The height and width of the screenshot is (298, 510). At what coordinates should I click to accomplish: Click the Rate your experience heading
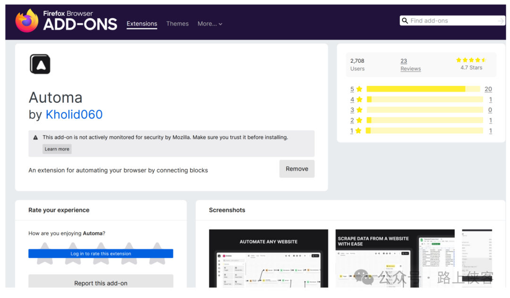[x=59, y=210]
